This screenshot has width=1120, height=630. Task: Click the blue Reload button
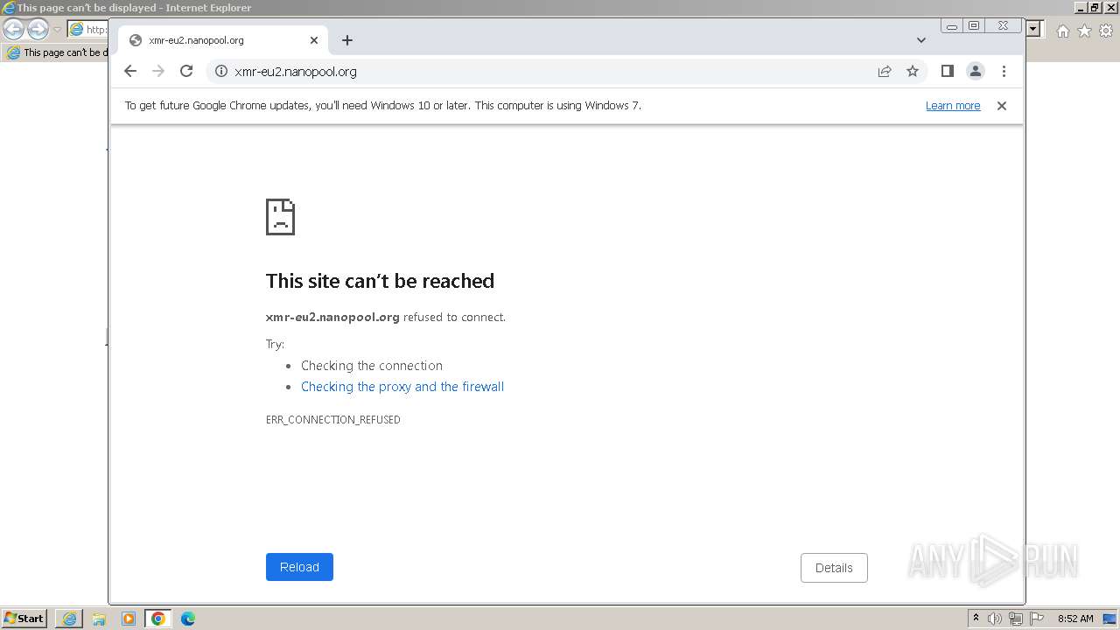click(x=299, y=567)
